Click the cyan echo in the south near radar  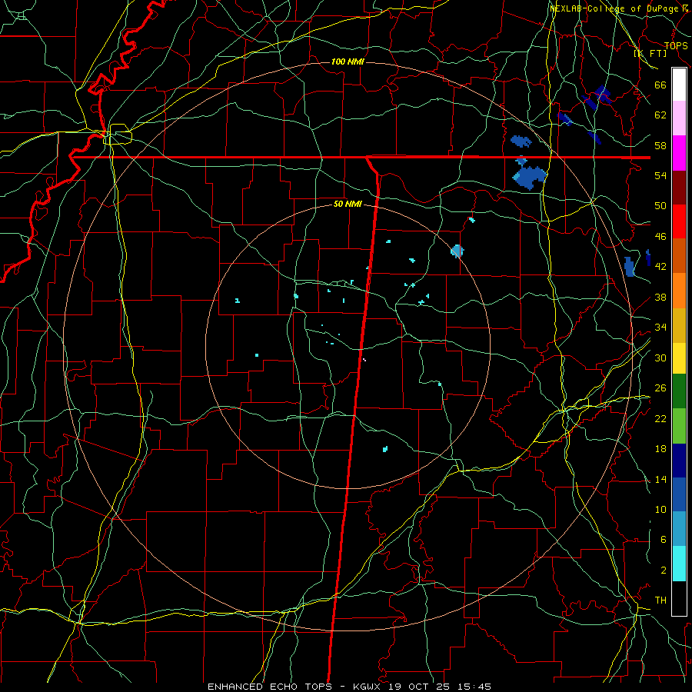[x=385, y=449]
